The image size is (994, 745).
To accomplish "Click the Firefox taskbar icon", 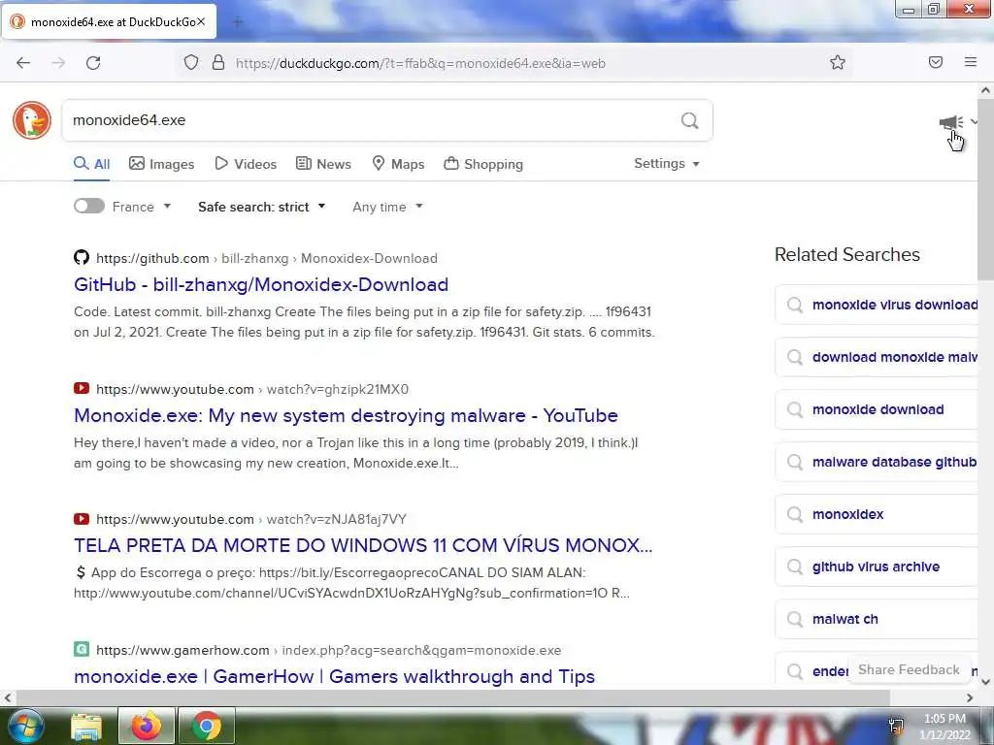I will coord(146,726).
